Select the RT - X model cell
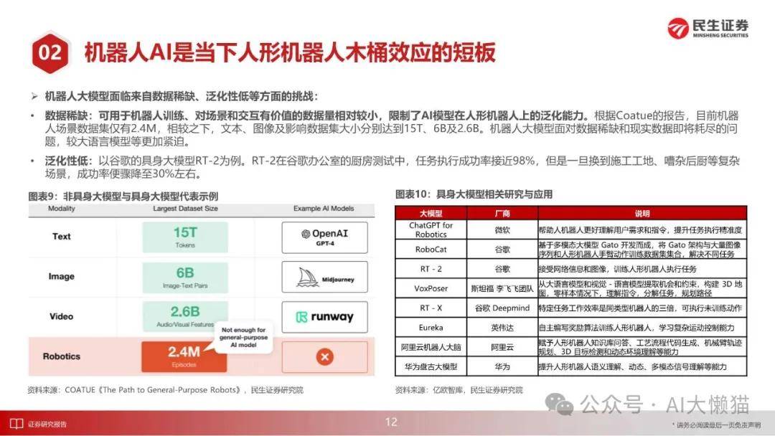 pyautogui.click(x=431, y=308)
